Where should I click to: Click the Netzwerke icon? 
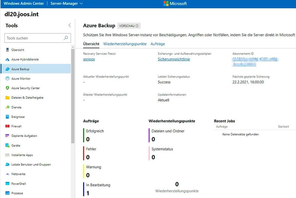tap(7, 174)
